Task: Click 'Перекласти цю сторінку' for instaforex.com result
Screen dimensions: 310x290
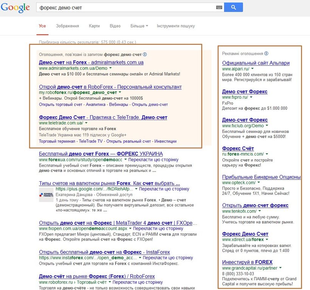Action: click(x=167, y=258)
